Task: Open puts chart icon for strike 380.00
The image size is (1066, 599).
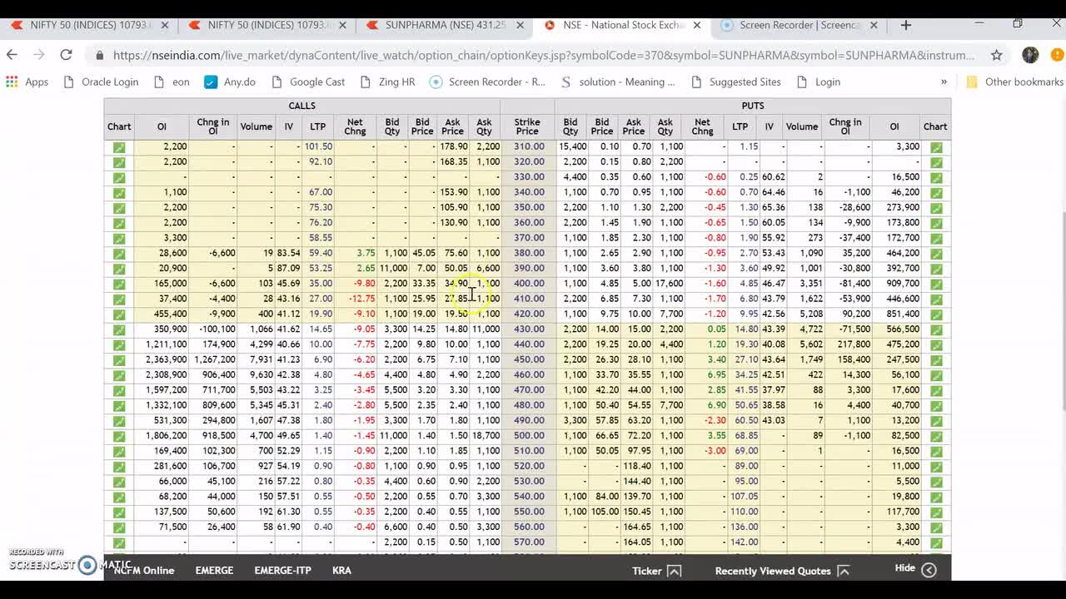Action: coord(936,254)
